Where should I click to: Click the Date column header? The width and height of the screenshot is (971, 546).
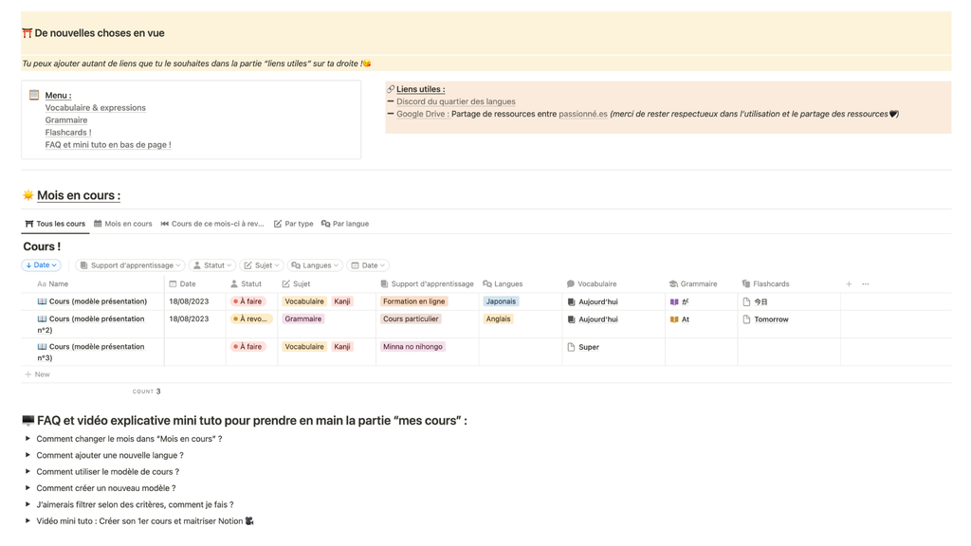click(183, 284)
